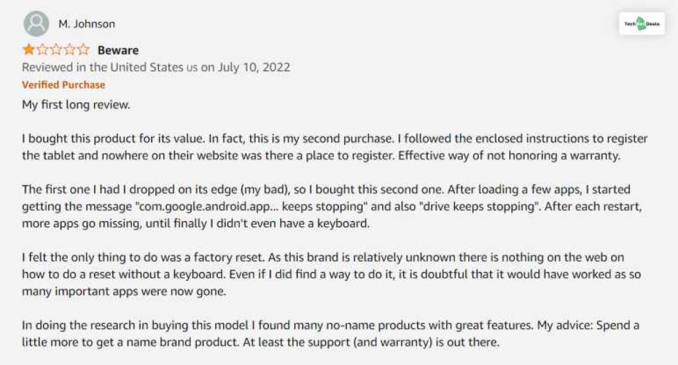This screenshot has width=678, height=365.
Task: Click the advice paragraph starting 'In doing the research'
Action: pyautogui.click(x=331, y=333)
